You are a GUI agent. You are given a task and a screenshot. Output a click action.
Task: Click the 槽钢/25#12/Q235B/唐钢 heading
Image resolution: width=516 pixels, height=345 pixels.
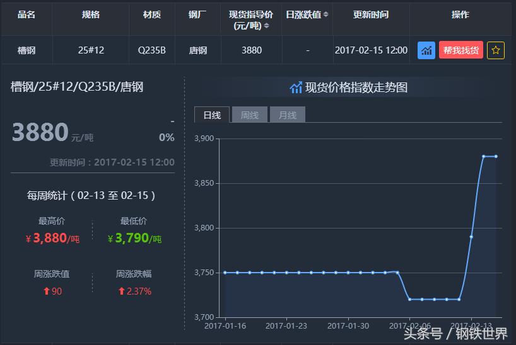coord(77,87)
